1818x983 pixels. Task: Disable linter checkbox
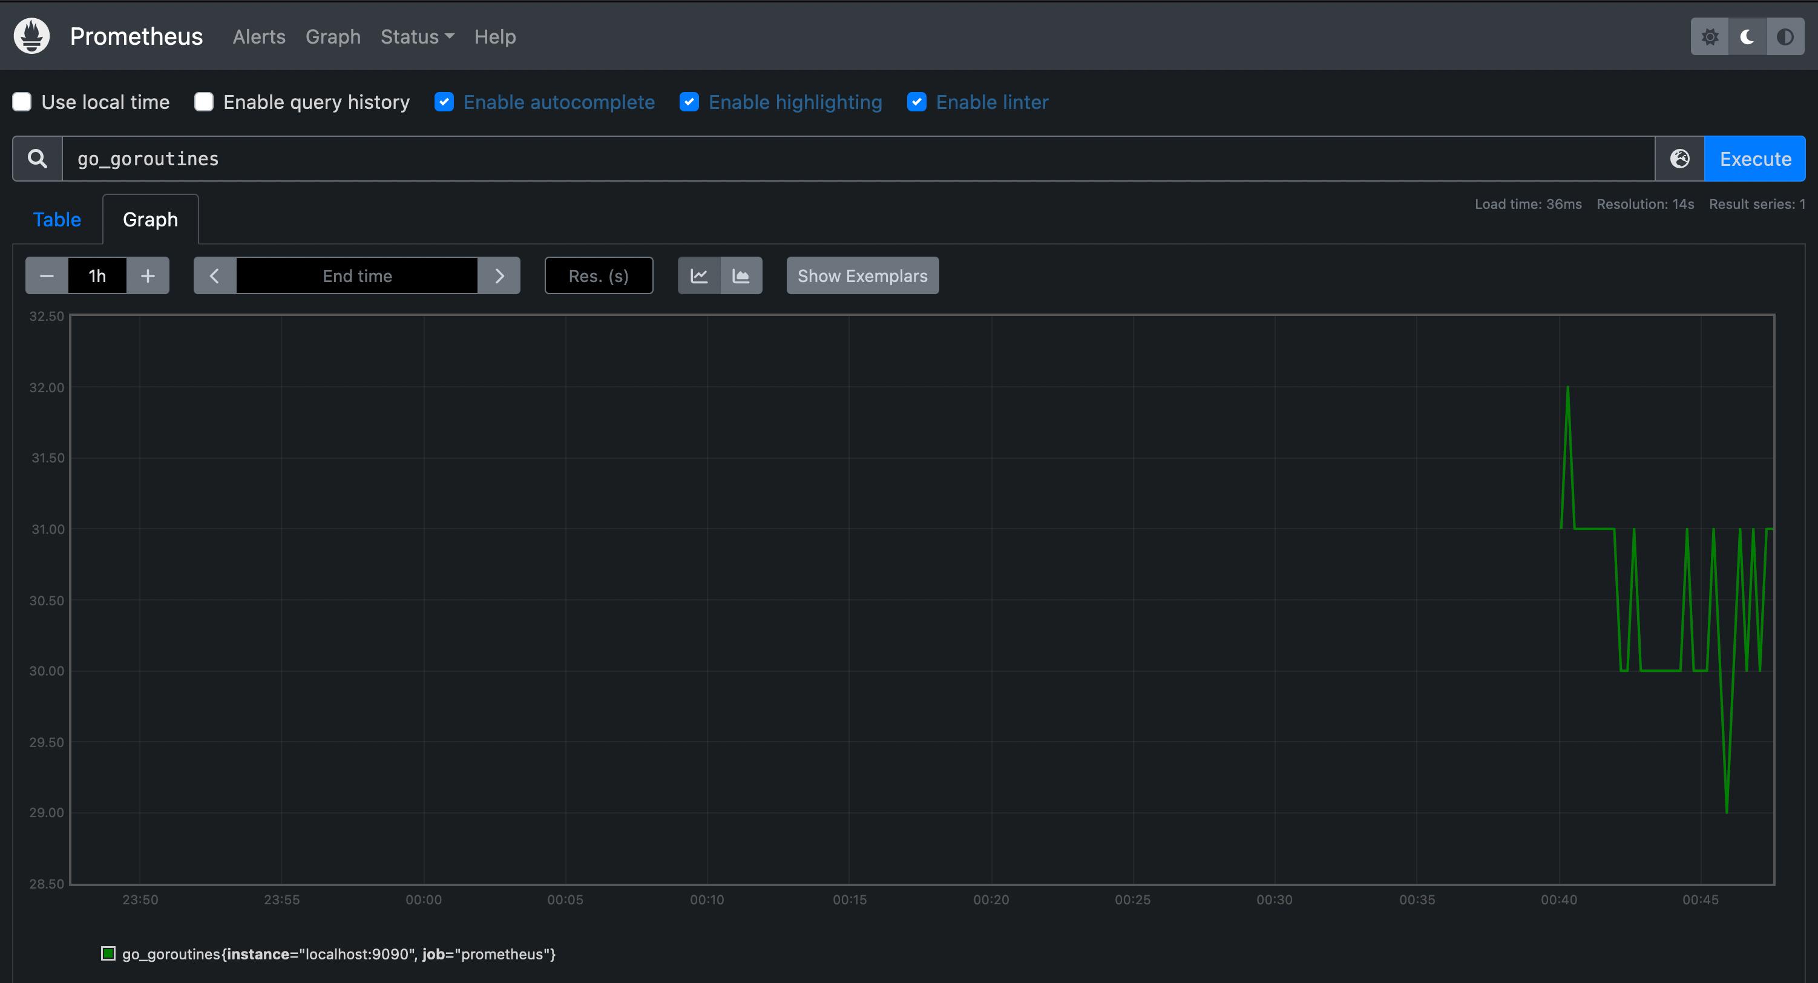pos(916,102)
